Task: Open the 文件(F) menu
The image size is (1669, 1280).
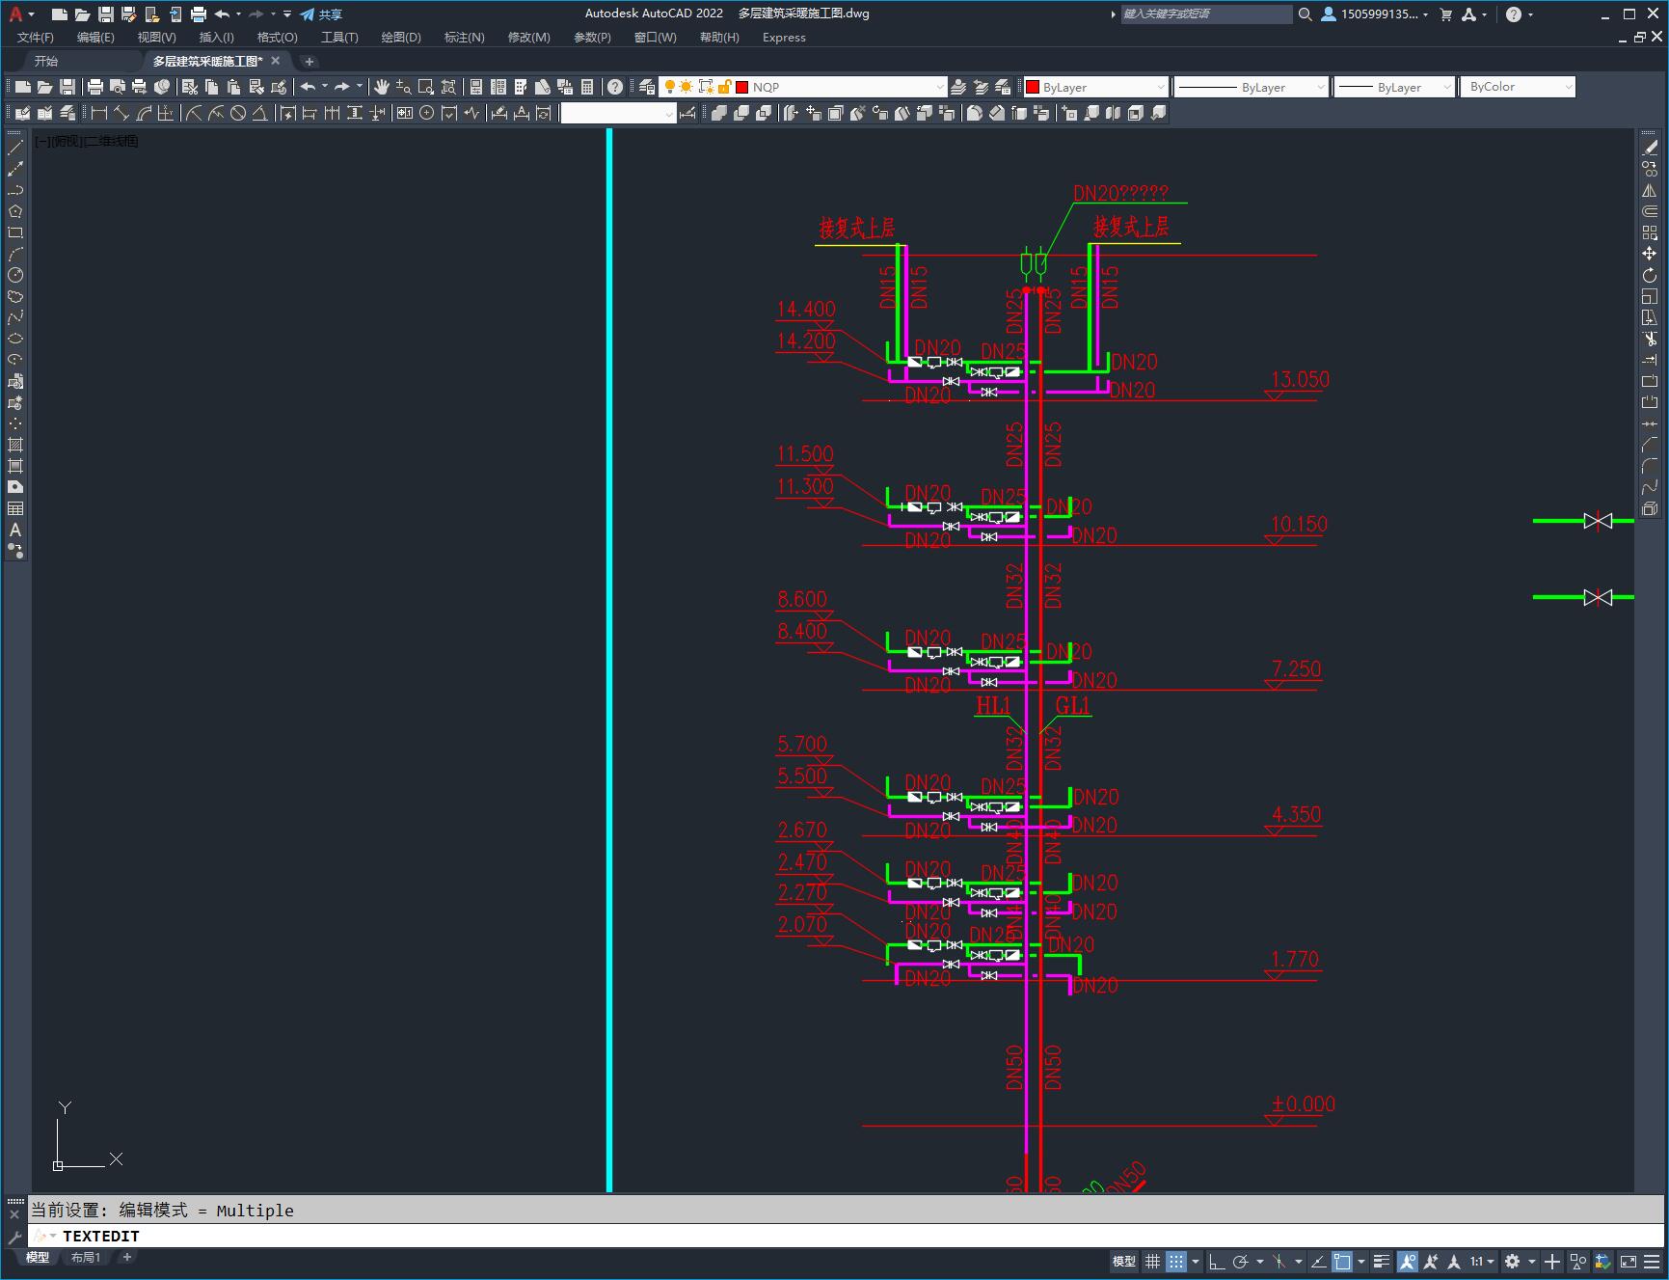Action: [36, 38]
